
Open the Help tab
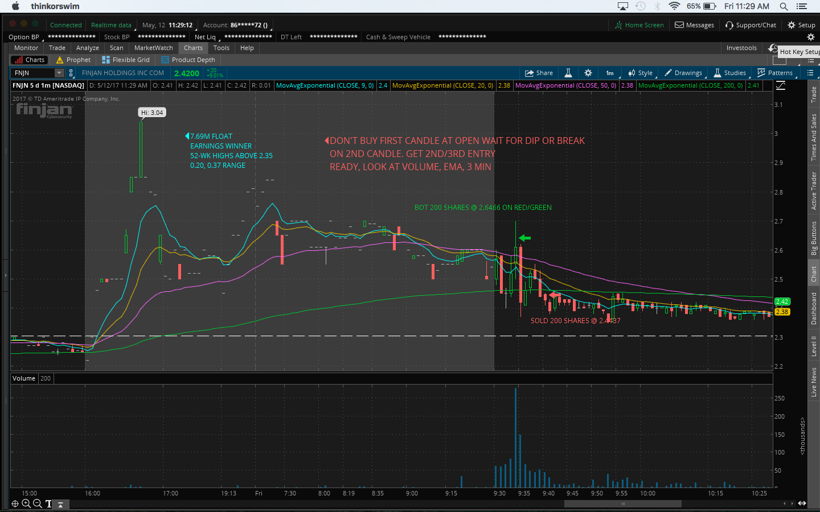pyautogui.click(x=247, y=48)
